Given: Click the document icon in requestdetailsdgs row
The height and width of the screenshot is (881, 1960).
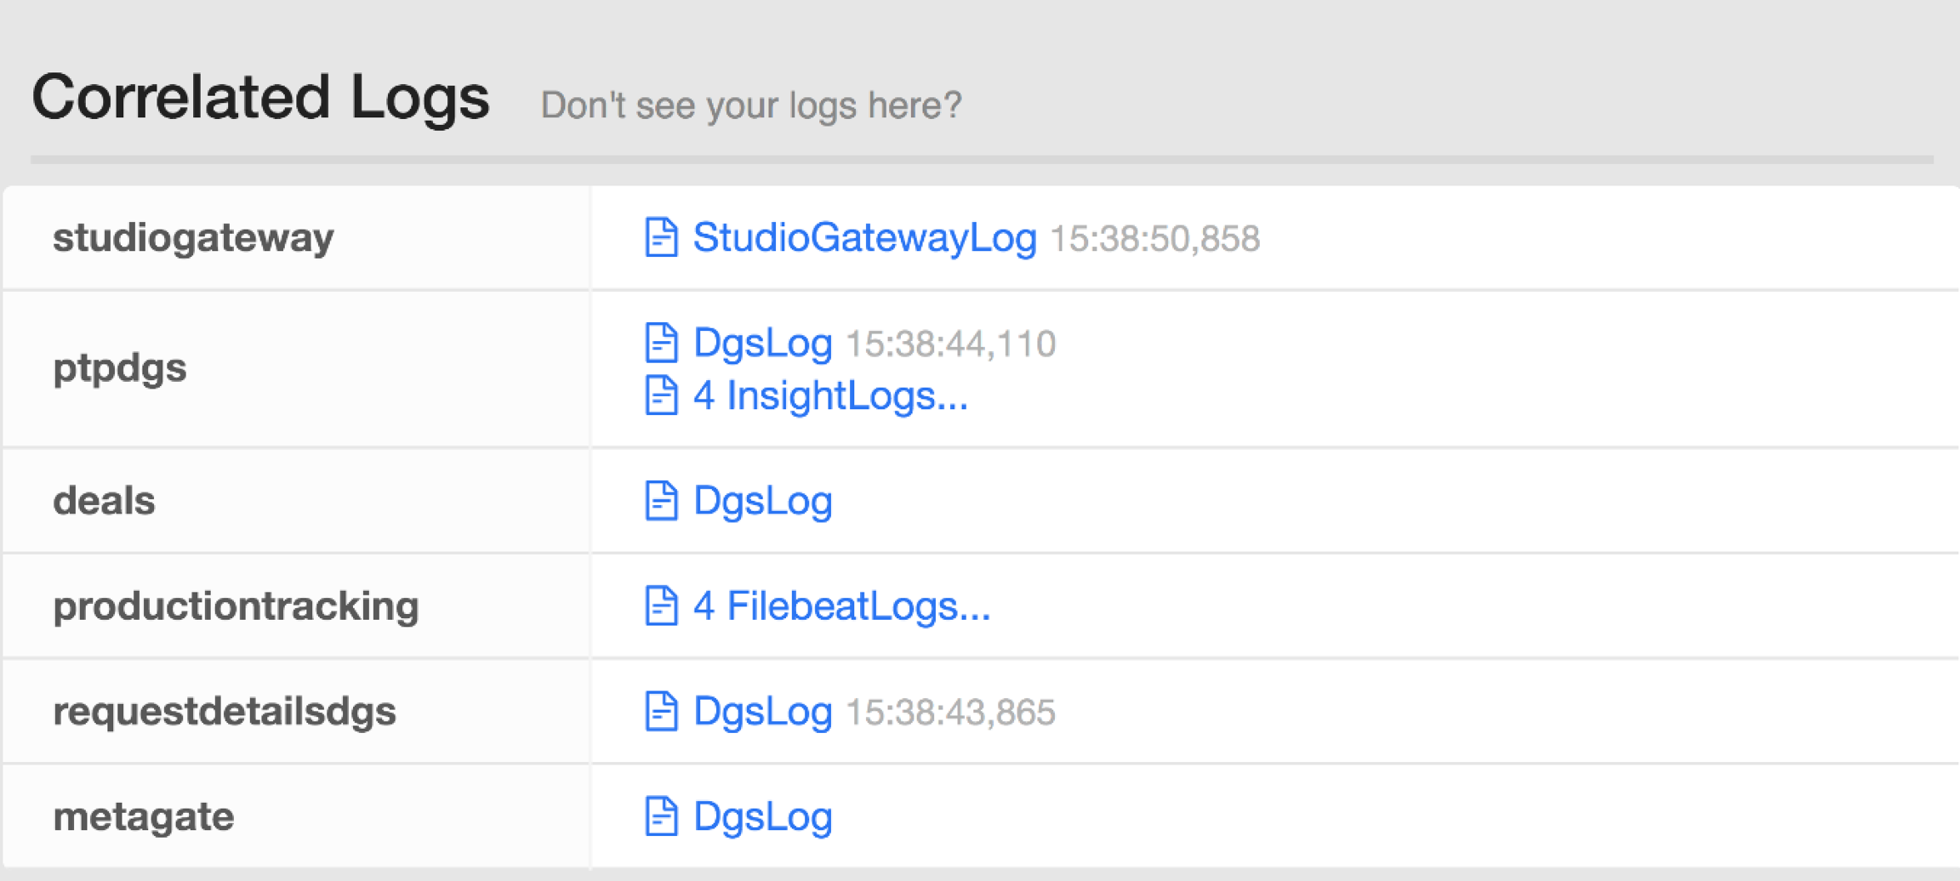Looking at the screenshot, I should pos(661,711).
